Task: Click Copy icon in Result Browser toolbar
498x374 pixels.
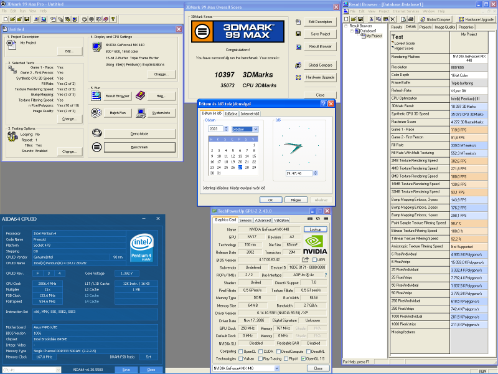Action: click(378, 19)
